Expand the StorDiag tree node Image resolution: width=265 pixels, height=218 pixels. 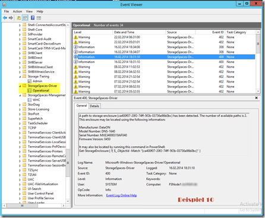(20, 105)
